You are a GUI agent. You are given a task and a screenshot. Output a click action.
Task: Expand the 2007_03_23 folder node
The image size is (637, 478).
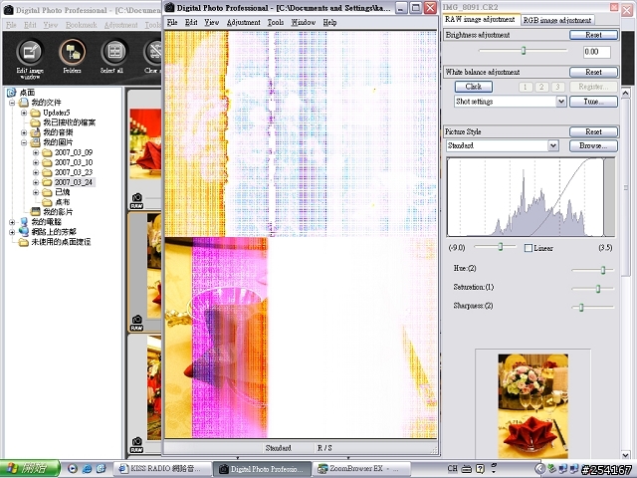click(36, 172)
